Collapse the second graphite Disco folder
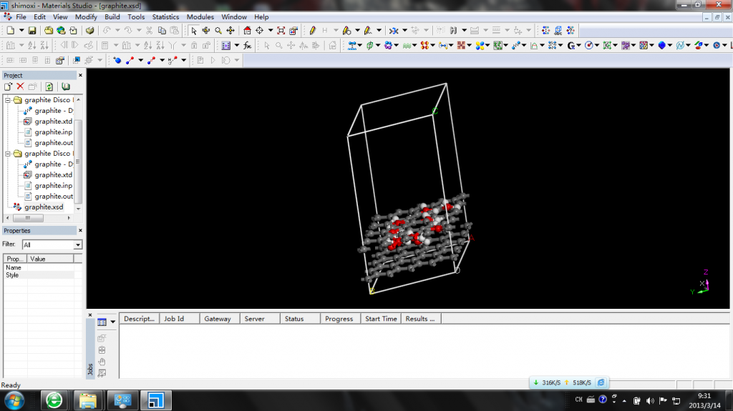733x411 pixels. [7, 154]
